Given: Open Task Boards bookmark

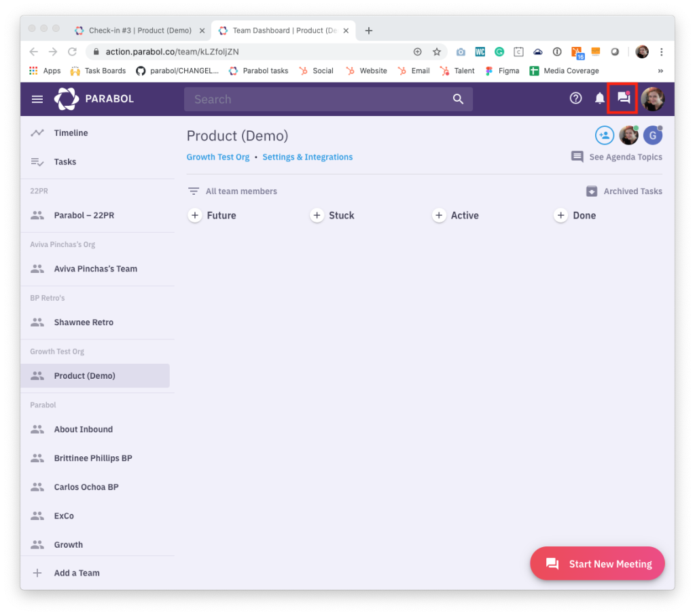Looking at the screenshot, I should coord(98,71).
